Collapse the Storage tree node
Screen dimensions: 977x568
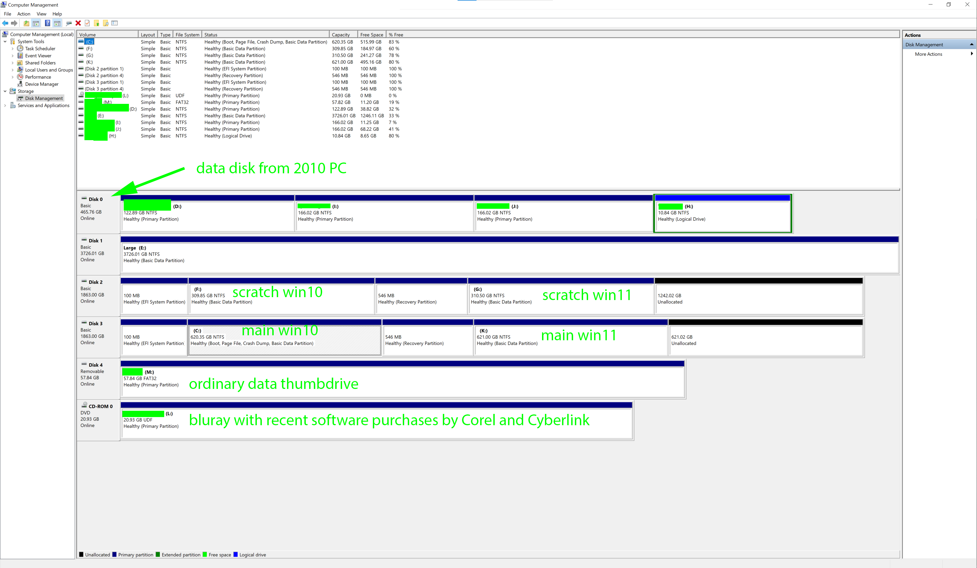coord(5,92)
